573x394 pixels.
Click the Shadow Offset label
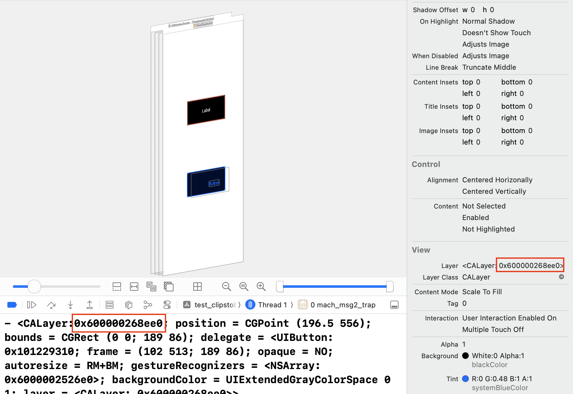click(435, 10)
